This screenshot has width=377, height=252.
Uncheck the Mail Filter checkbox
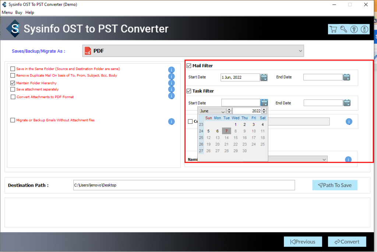coord(189,66)
